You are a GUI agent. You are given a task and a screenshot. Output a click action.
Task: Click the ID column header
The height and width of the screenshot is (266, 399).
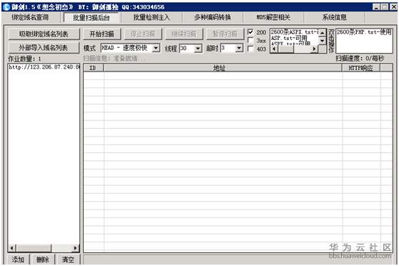tap(93, 68)
